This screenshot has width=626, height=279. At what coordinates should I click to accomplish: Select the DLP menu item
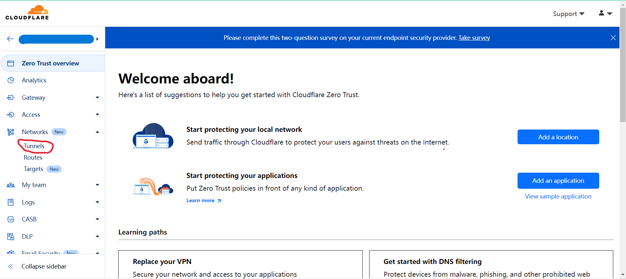(x=27, y=236)
